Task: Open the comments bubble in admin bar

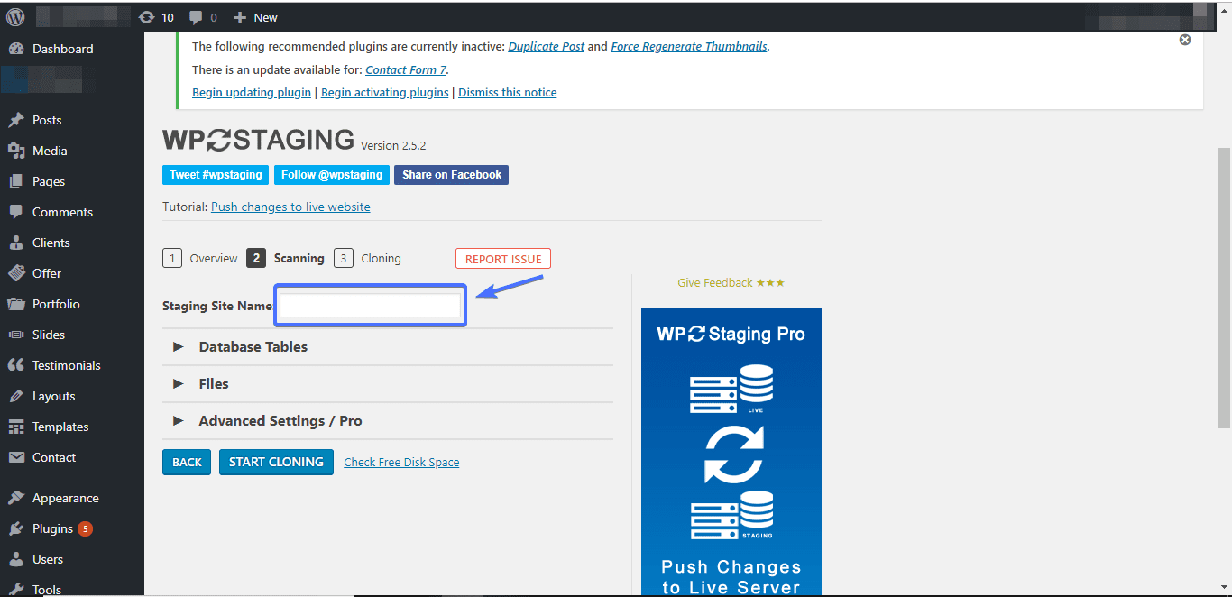Action: click(x=203, y=17)
